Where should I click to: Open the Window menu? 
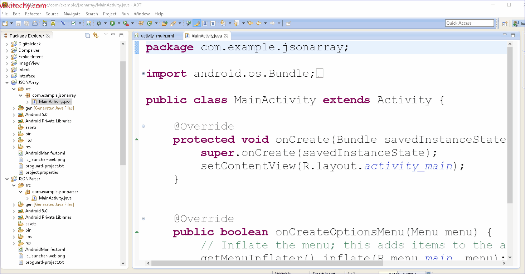142,14
